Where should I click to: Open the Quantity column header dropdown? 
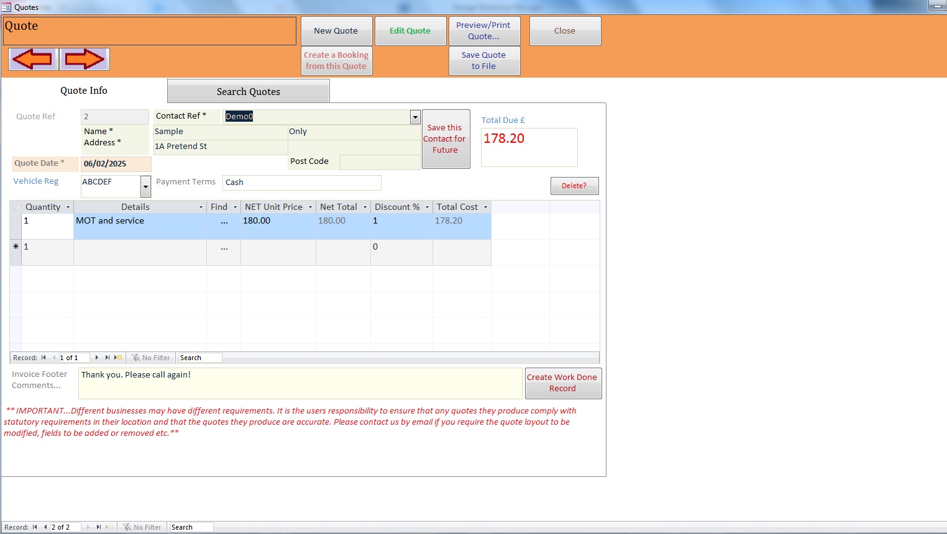pos(68,207)
